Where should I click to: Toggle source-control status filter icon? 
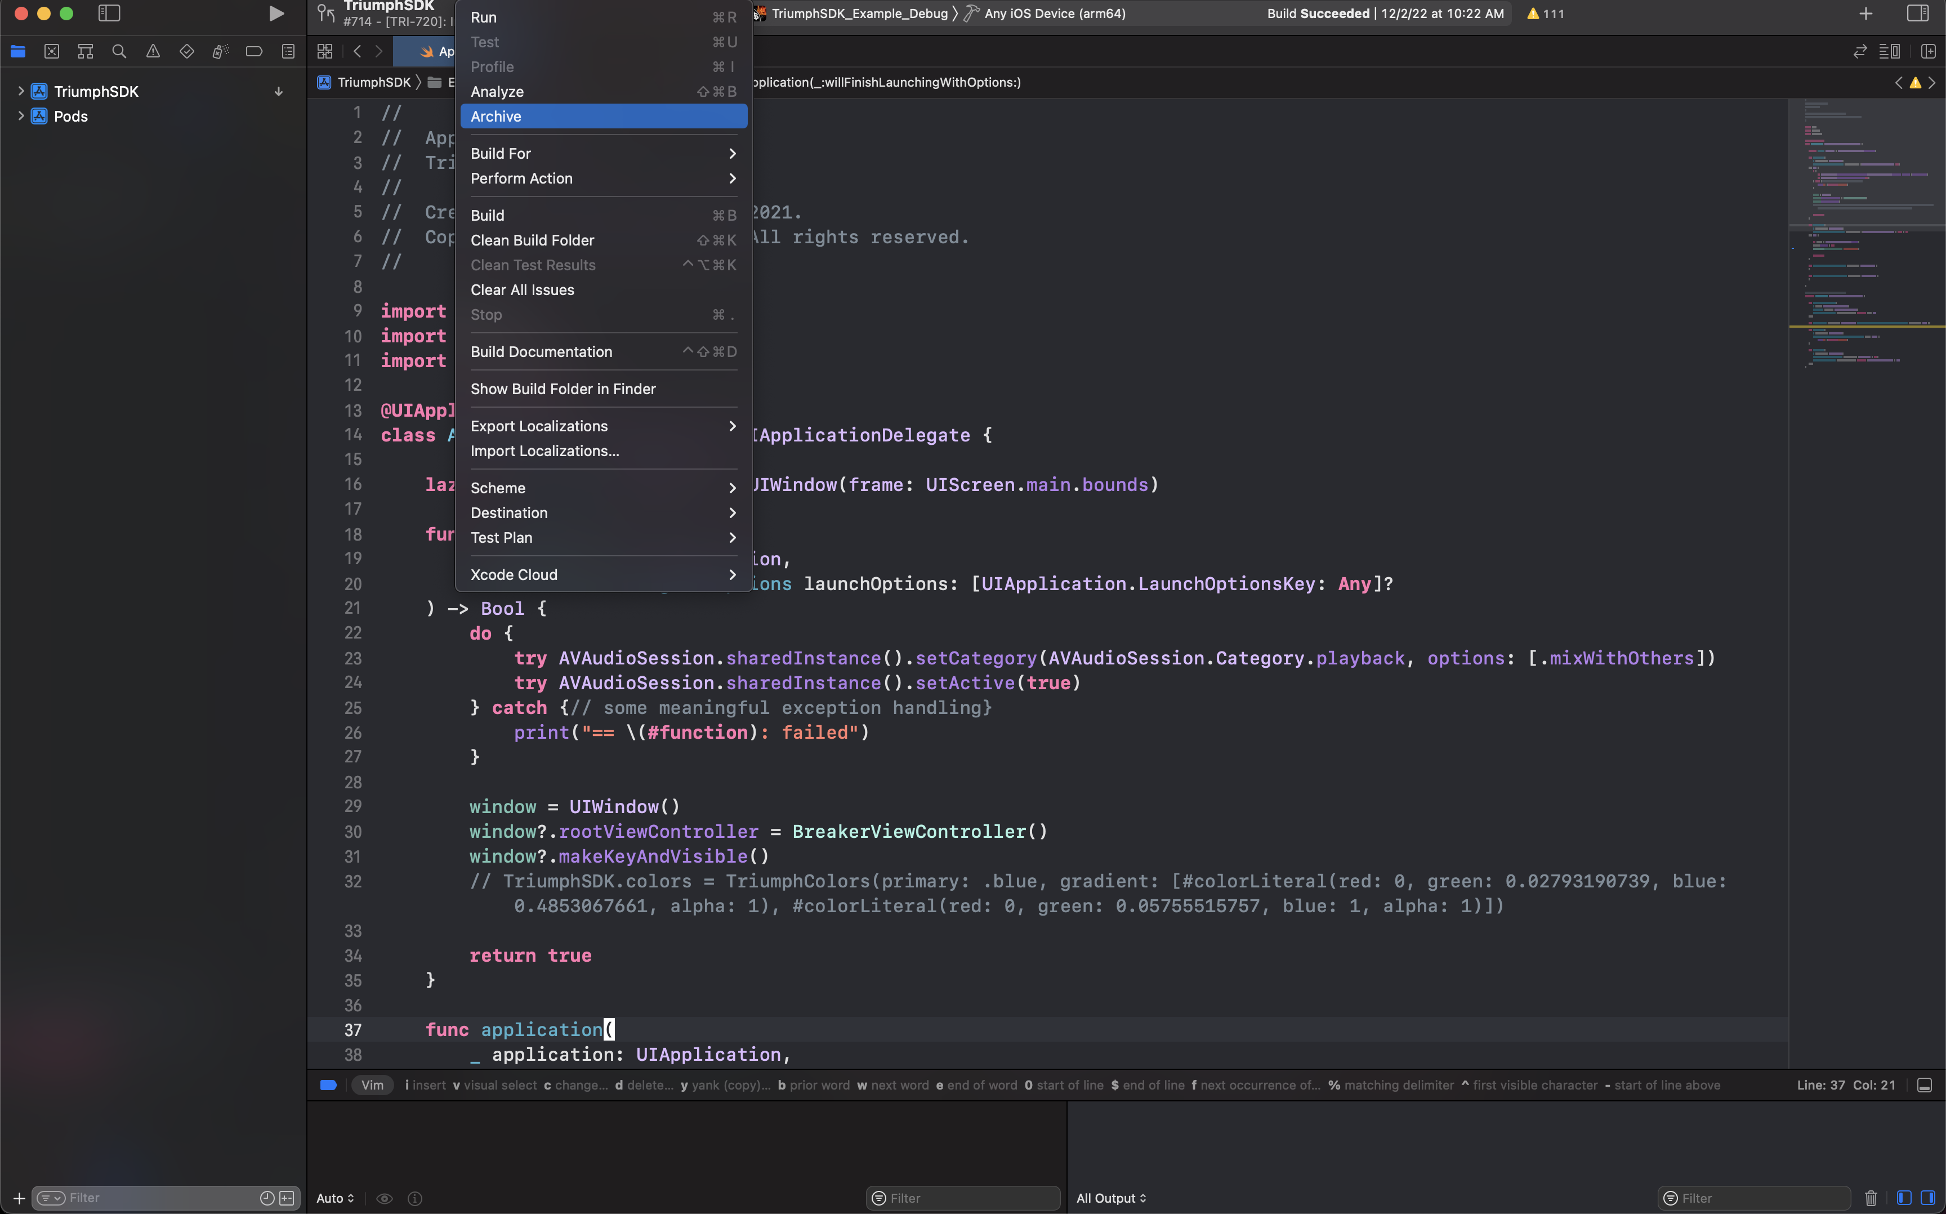(x=287, y=1198)
